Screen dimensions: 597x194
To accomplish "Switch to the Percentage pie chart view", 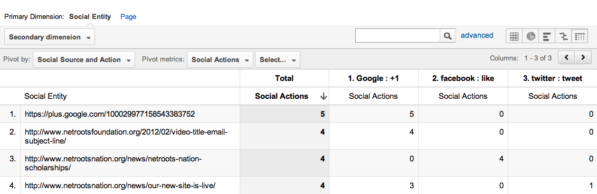I will 530,36.
